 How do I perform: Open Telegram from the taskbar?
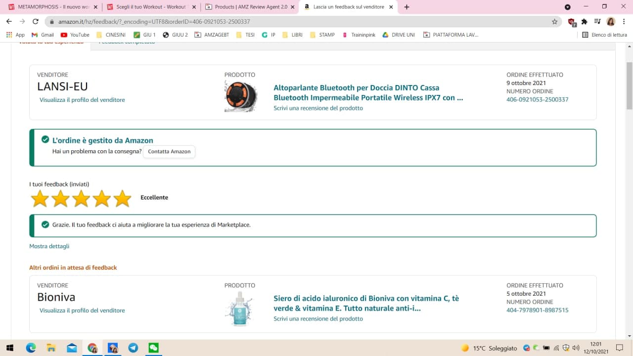tap(133, 348)
